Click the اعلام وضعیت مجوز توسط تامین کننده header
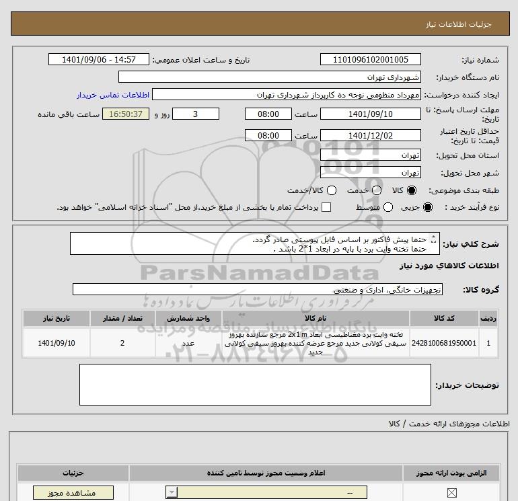The width and height of the screenshot is (518, 501). click(x=266, y=473)
